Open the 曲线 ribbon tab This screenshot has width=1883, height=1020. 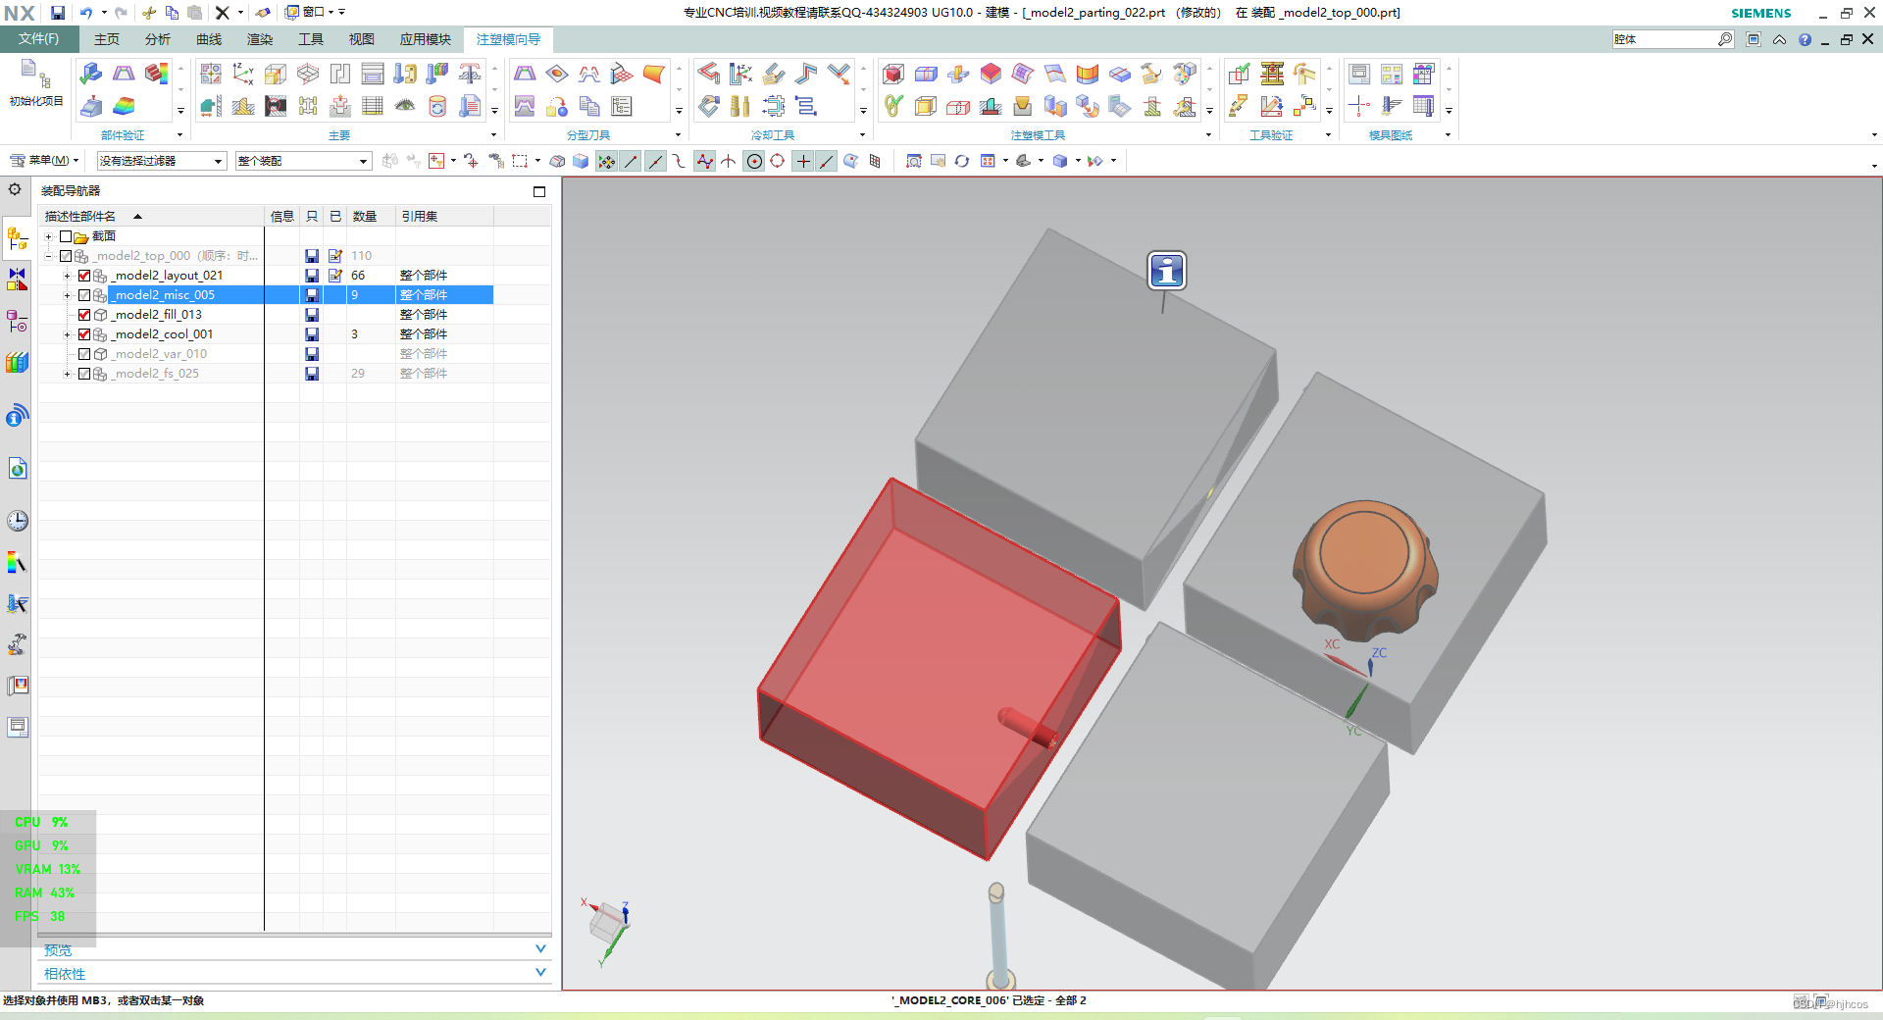209,39
